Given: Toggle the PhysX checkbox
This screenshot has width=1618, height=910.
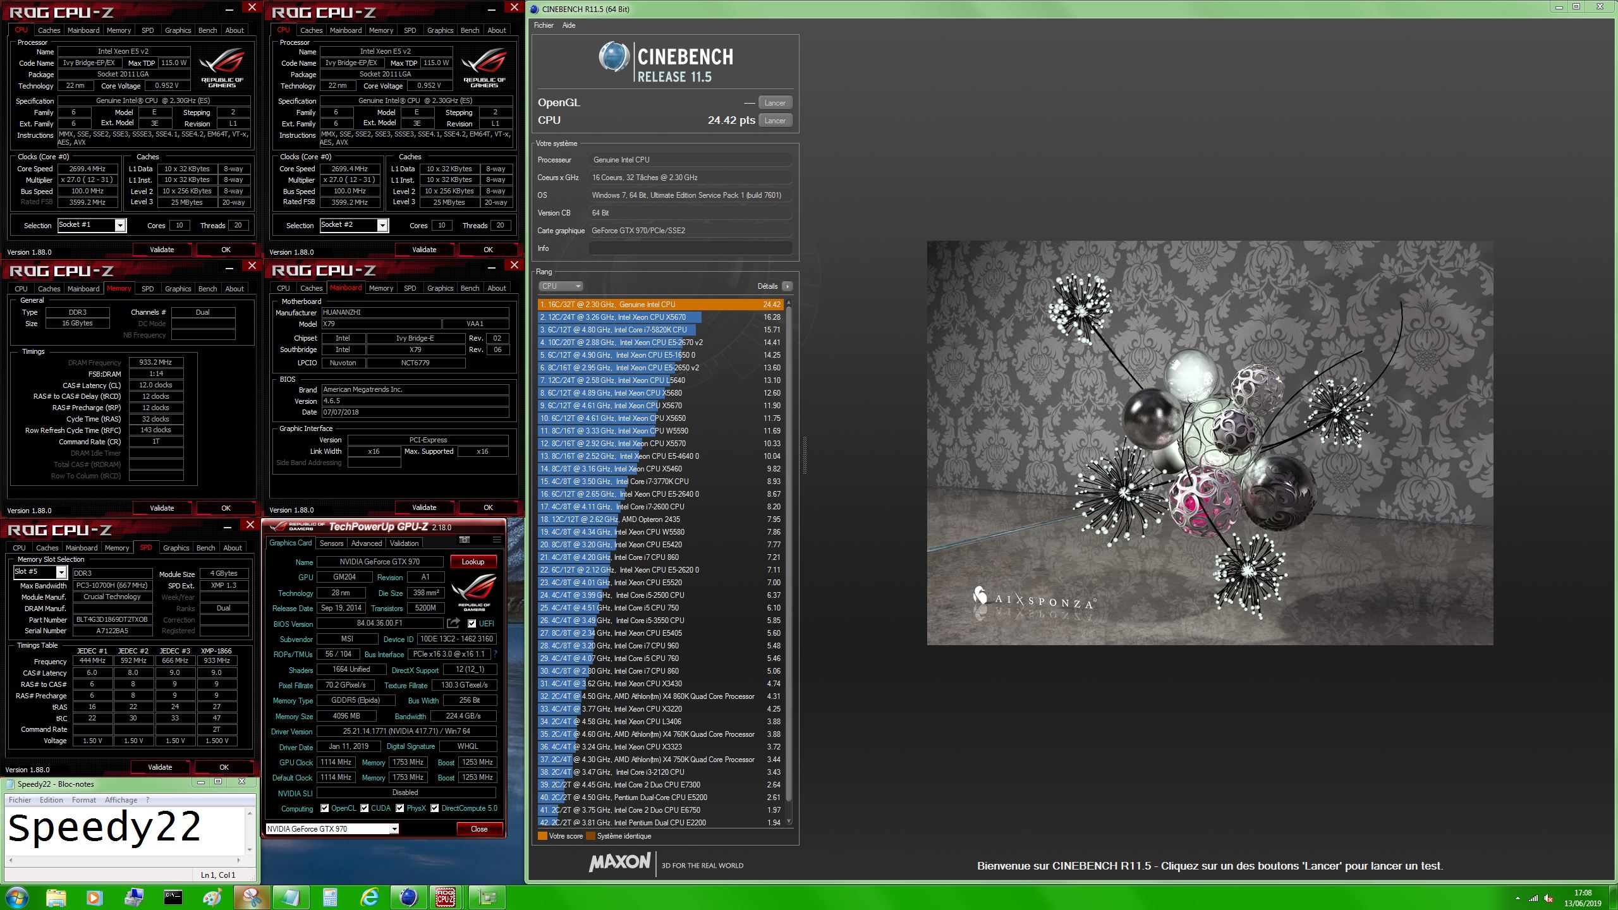Looking at the screenshot, I should click(x=399, y=808).
